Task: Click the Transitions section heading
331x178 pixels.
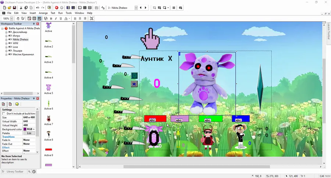Action: tap(8, 137)
